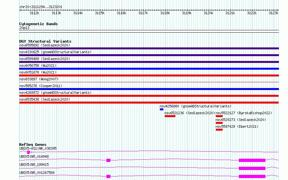Click the 3114k ruler tick label
288x180 pixels.
pyautogui.click(x=78, y=13)
